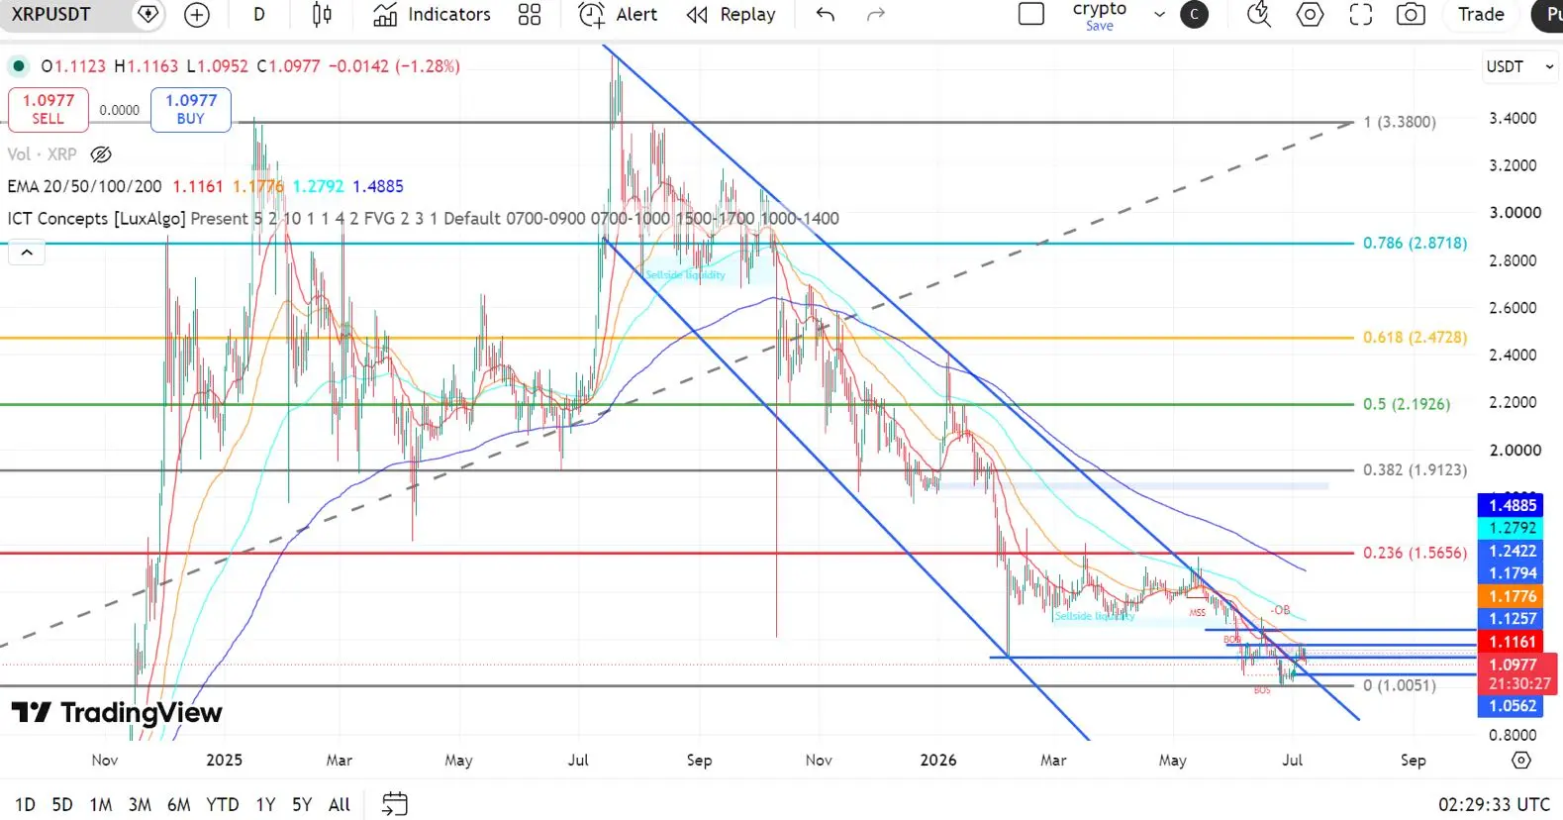Open the layout setup square icon

click(1031, 15)
